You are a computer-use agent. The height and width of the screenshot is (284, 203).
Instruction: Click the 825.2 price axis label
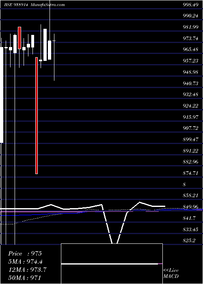[x=189, y=241]
